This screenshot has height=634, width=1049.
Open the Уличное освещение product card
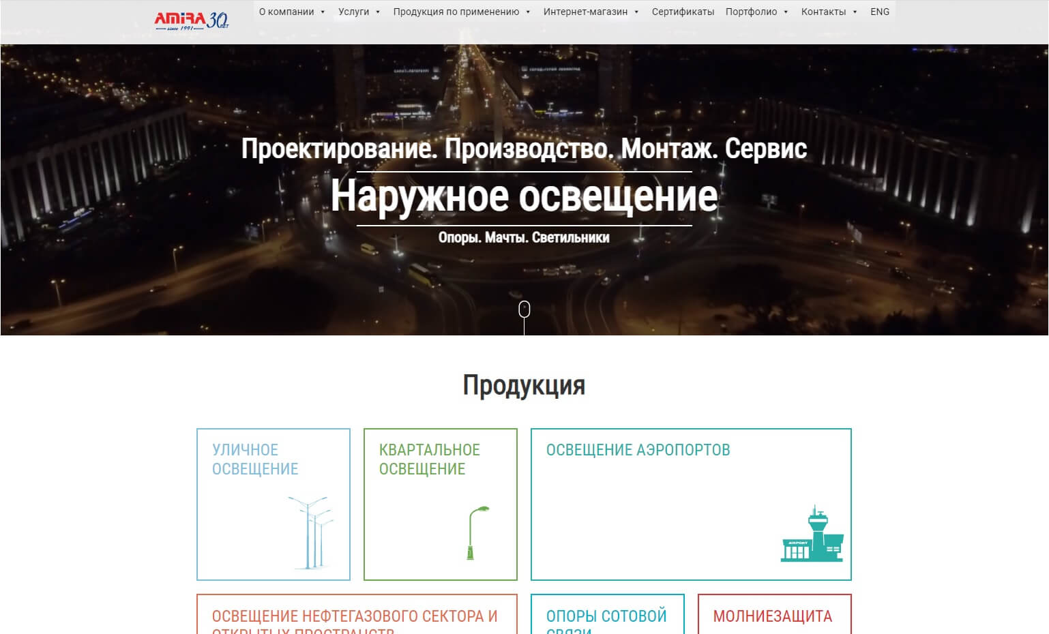(x=274, y=504)
